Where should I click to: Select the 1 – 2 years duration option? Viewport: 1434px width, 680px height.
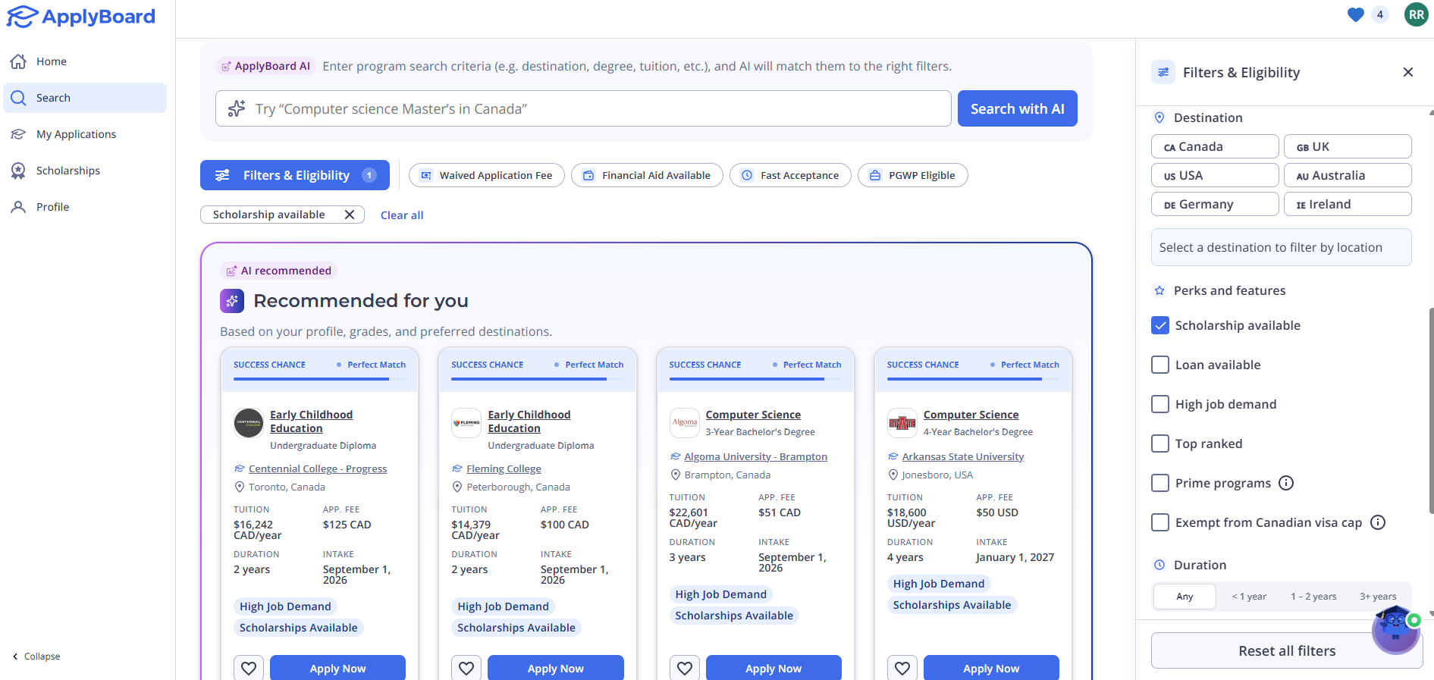[1313, 597]
